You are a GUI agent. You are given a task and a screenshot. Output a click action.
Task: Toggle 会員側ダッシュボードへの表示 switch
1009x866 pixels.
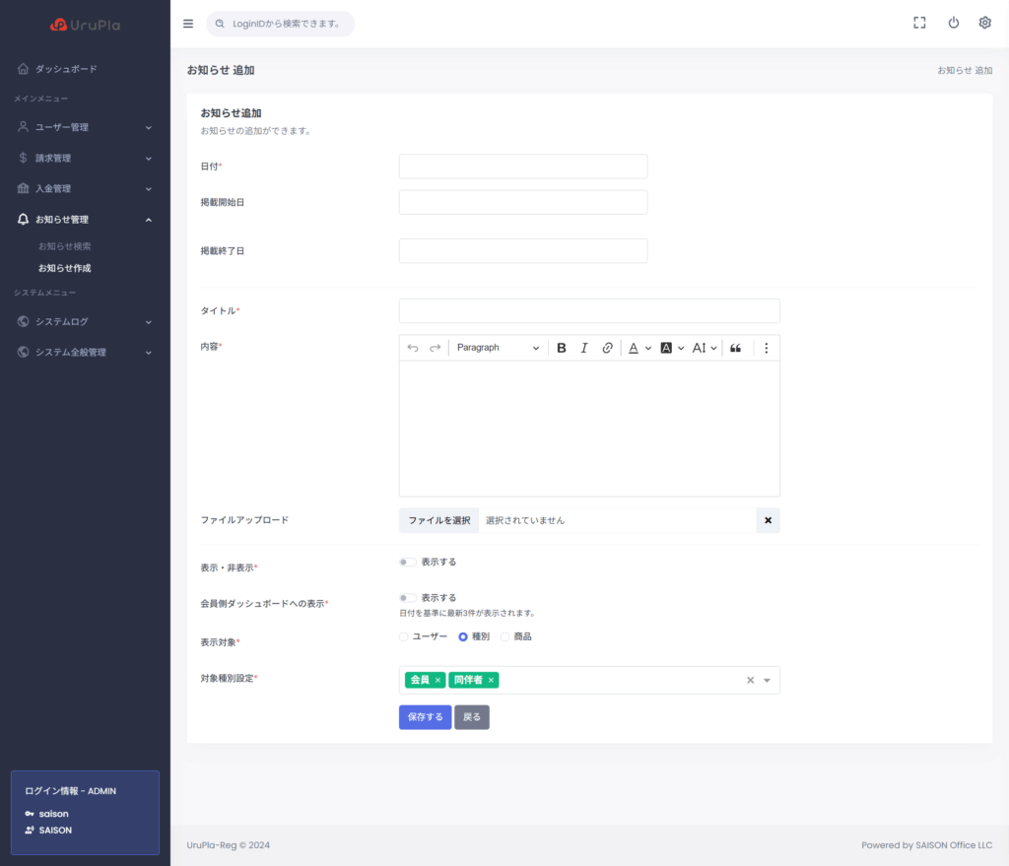point(407,598)
